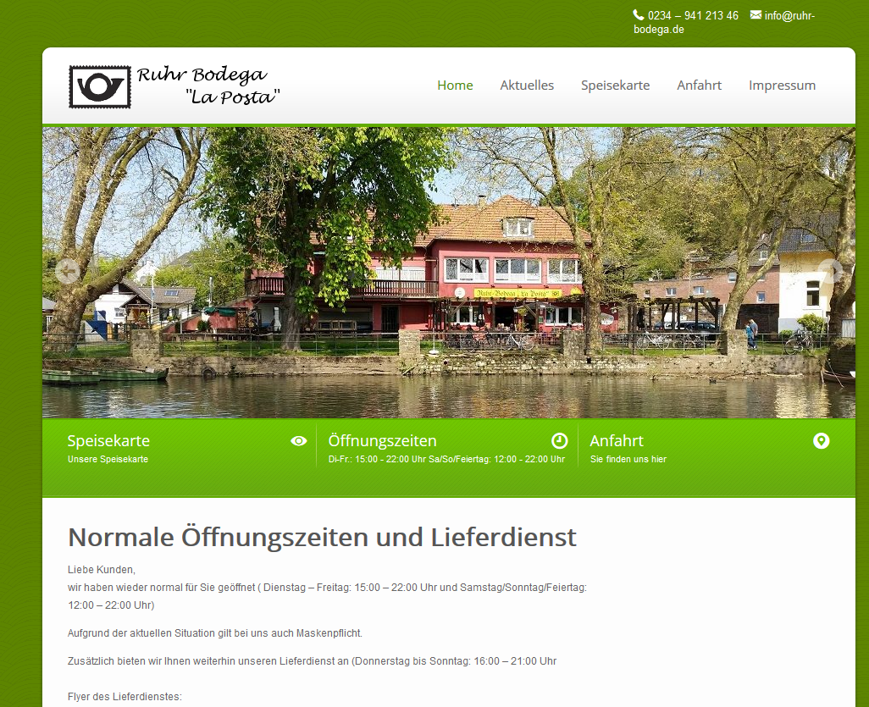Click 'Unsere Speisekarte' subtitle
This screenshot has width=869, height=707.
pos(108,459)
